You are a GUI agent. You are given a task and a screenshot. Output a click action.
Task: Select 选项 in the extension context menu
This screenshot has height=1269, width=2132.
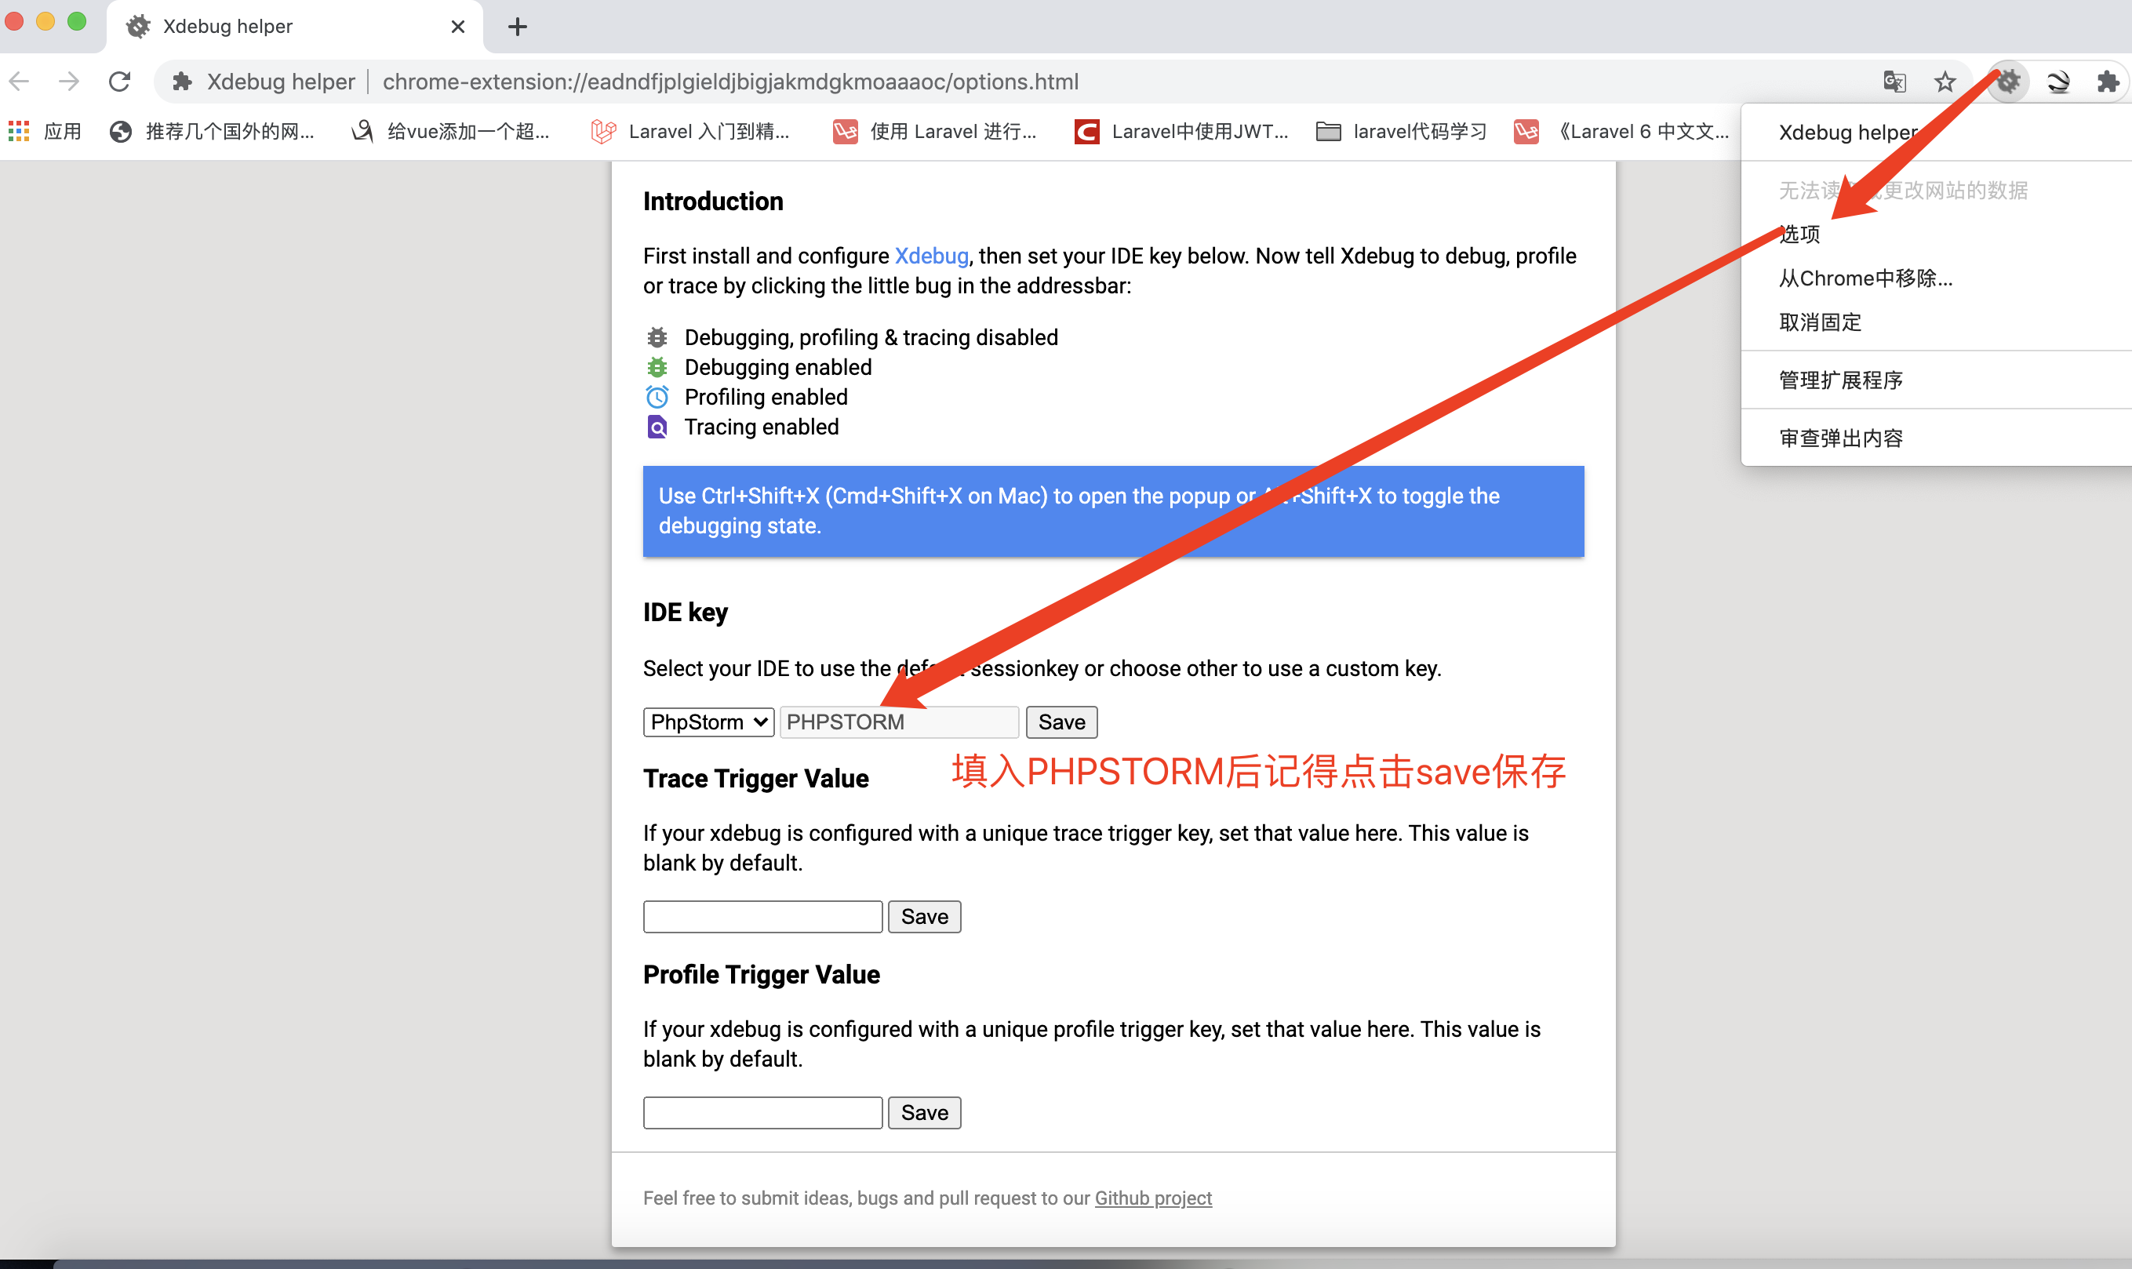point(1800,234)
